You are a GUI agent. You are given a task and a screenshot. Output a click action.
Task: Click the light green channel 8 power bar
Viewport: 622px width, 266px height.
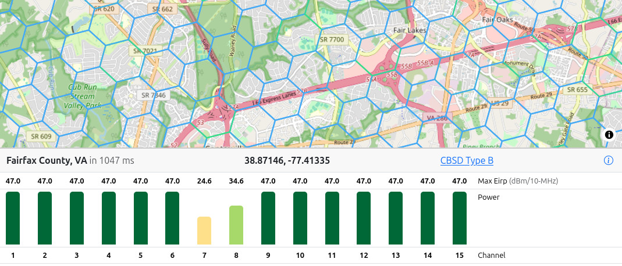pyautogui.click(x=236, y=225)
